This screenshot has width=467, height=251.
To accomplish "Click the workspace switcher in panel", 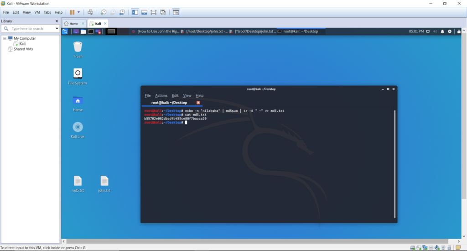I will [111, 31].
